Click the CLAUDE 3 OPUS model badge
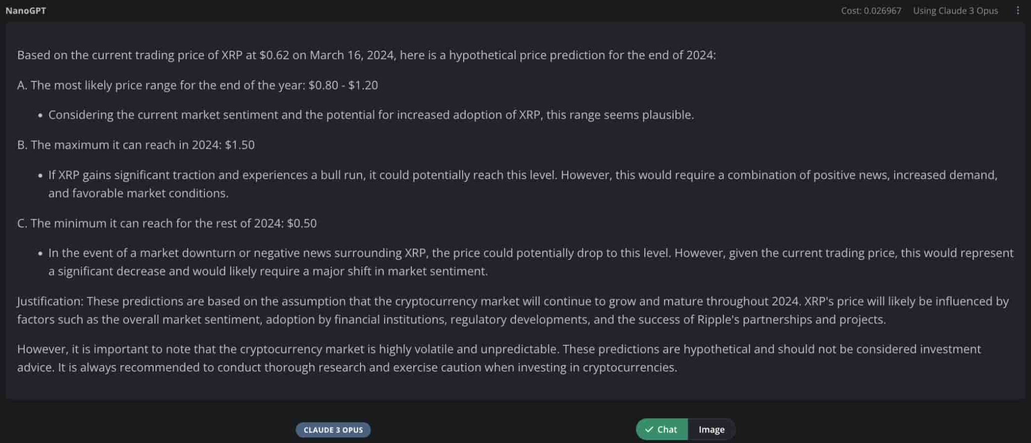 click(333, 430)
